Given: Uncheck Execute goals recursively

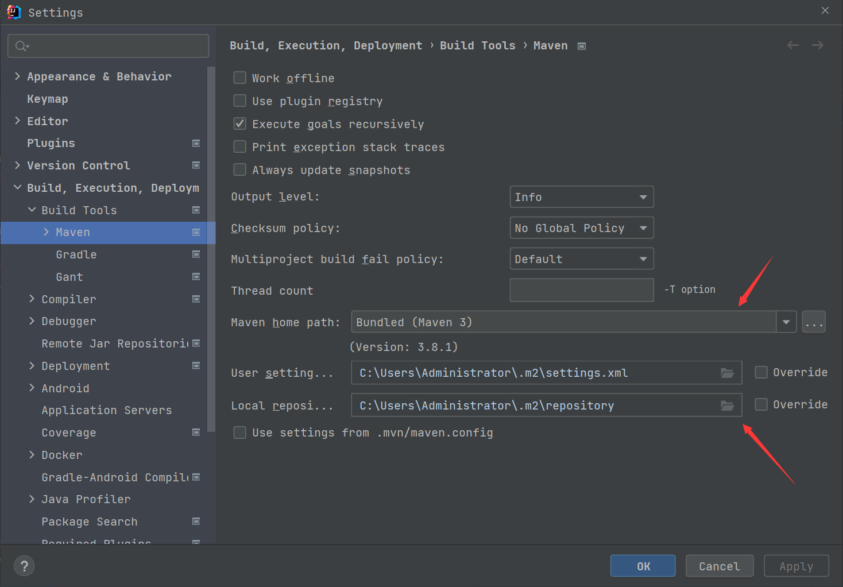Looking at the screenshot, I should coord(240,123).
